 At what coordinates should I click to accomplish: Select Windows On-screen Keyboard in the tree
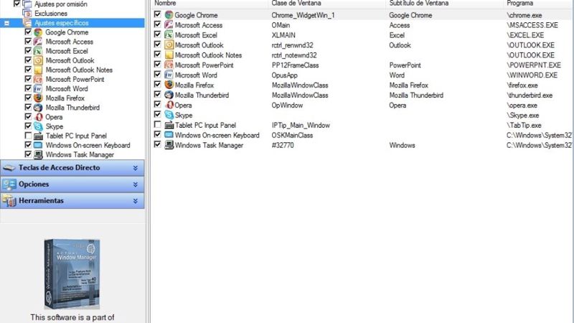point(88,146)
